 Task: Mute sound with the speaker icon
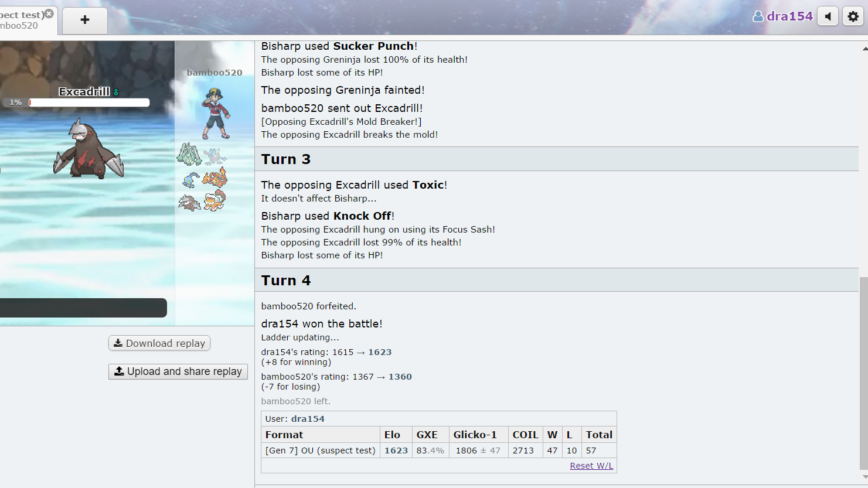[x=828, y=16]
